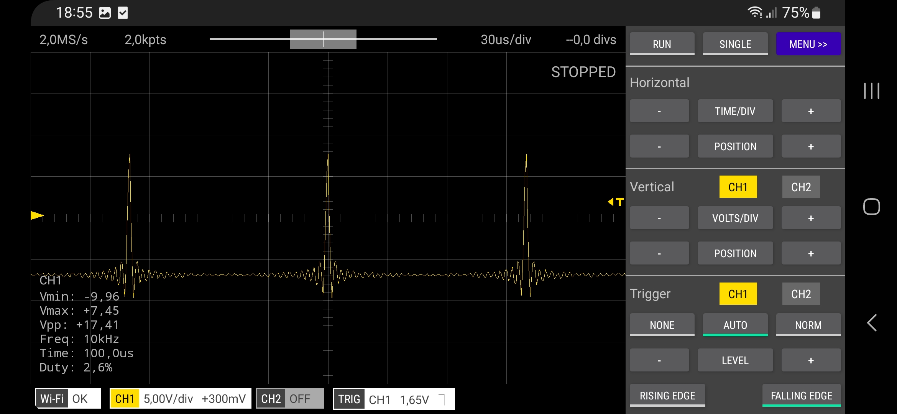Choose FALLING EDGE trigger

[x=802, y=395]
